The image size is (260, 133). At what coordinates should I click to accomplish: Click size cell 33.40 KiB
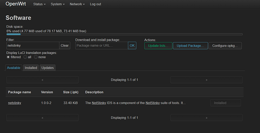pyautogui.click(x=71, y=103)
